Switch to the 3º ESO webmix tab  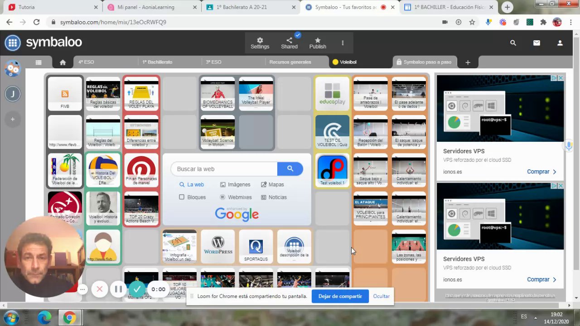click(213, 62)
